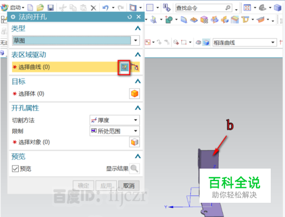Click the Copy icon in the toolbar

click(73, 8)
